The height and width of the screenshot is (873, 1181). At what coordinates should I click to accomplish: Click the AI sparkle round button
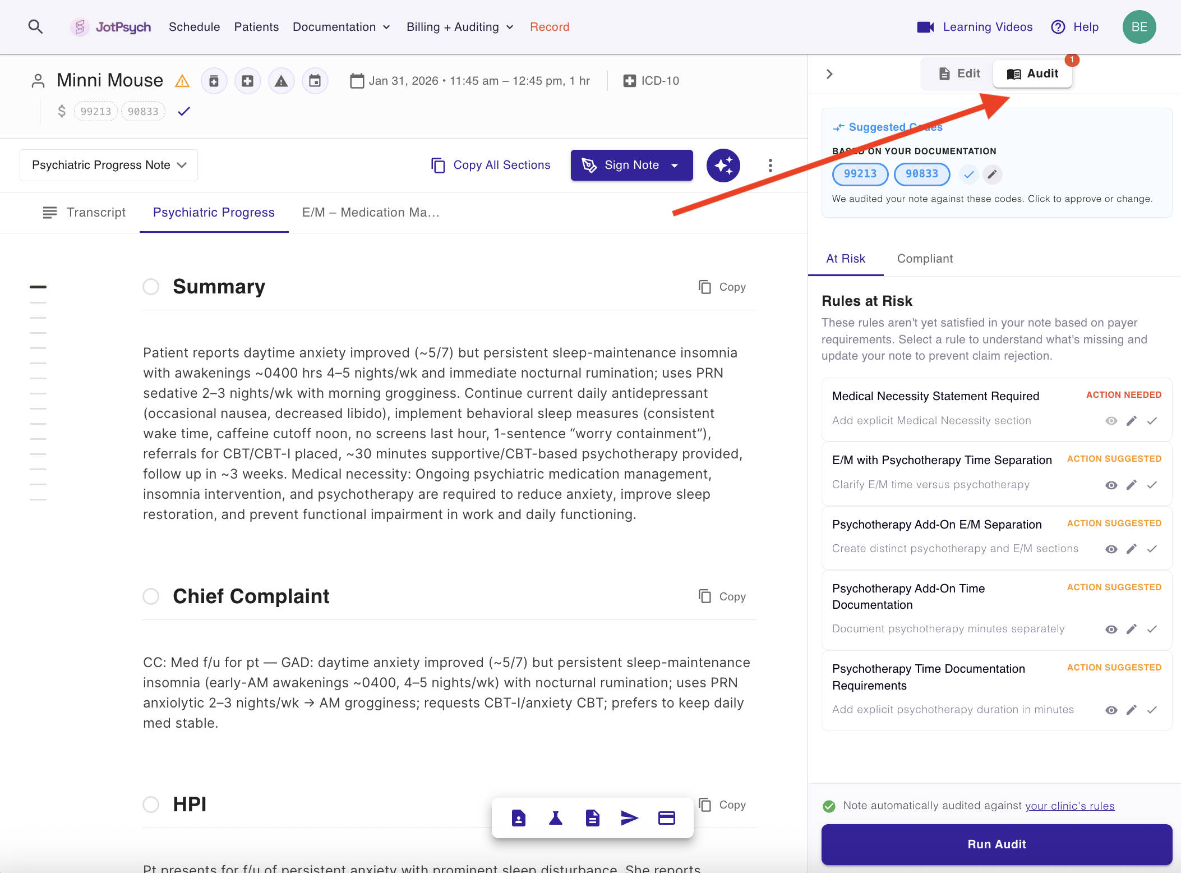click(x=723, y=166)
